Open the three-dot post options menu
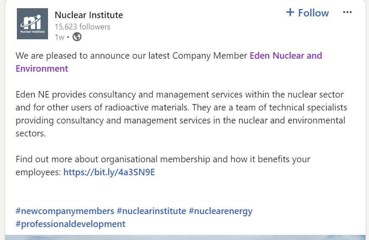Image resolution: width=369 pixels, height=240 pixels. pos(347,13)
